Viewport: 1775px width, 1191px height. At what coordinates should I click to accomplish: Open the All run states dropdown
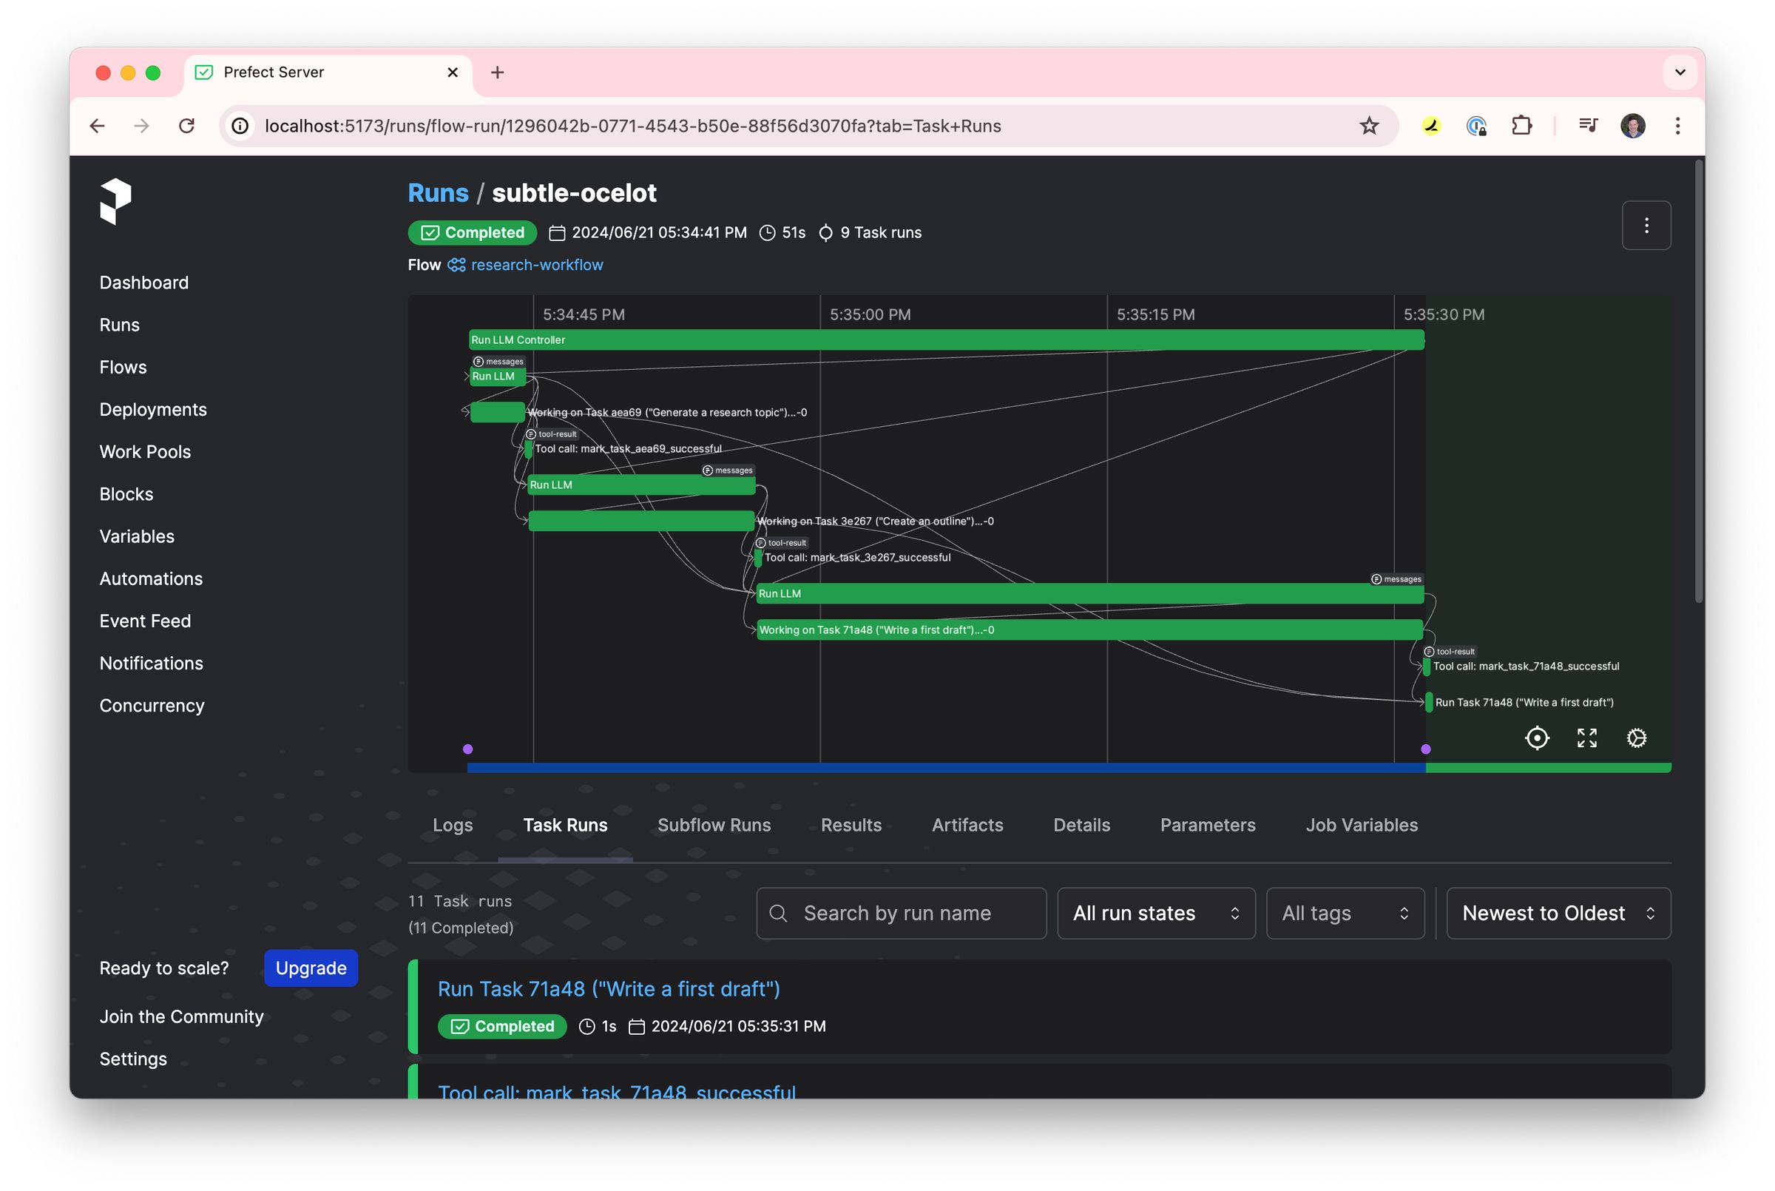(1154, 913)
